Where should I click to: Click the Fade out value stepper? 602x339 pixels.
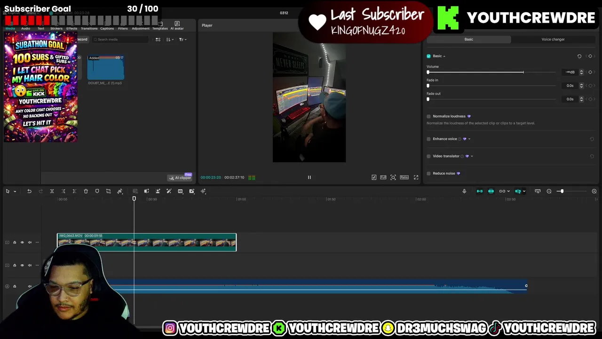click(581, 99)
